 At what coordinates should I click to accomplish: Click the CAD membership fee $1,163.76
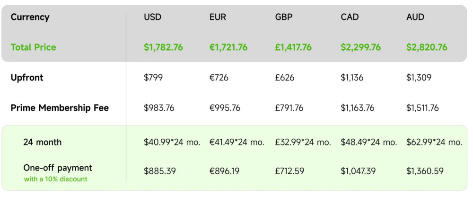click(x=357, y=108)
